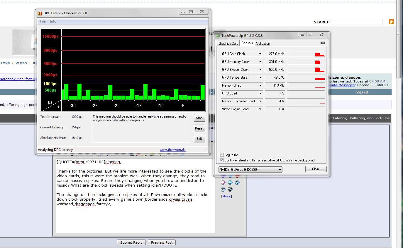403x248 pixels.
Task: Click the Current Latency 164 µs value
Action: click(76, 127)
